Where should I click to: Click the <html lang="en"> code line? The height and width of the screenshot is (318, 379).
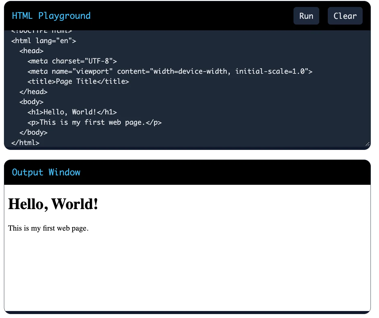pyautogui.click(x=44, y=41)
